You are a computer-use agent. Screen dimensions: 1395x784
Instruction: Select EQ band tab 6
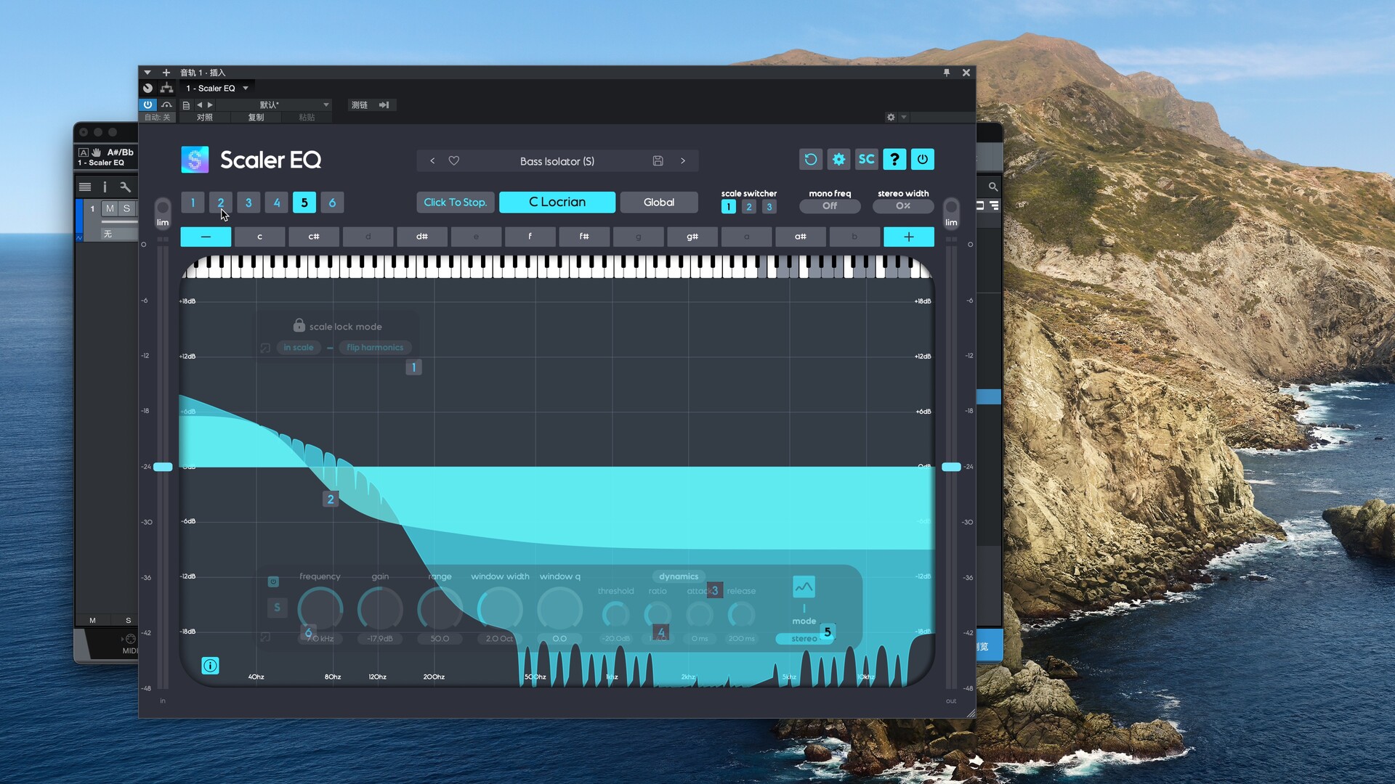coord(332,203)
